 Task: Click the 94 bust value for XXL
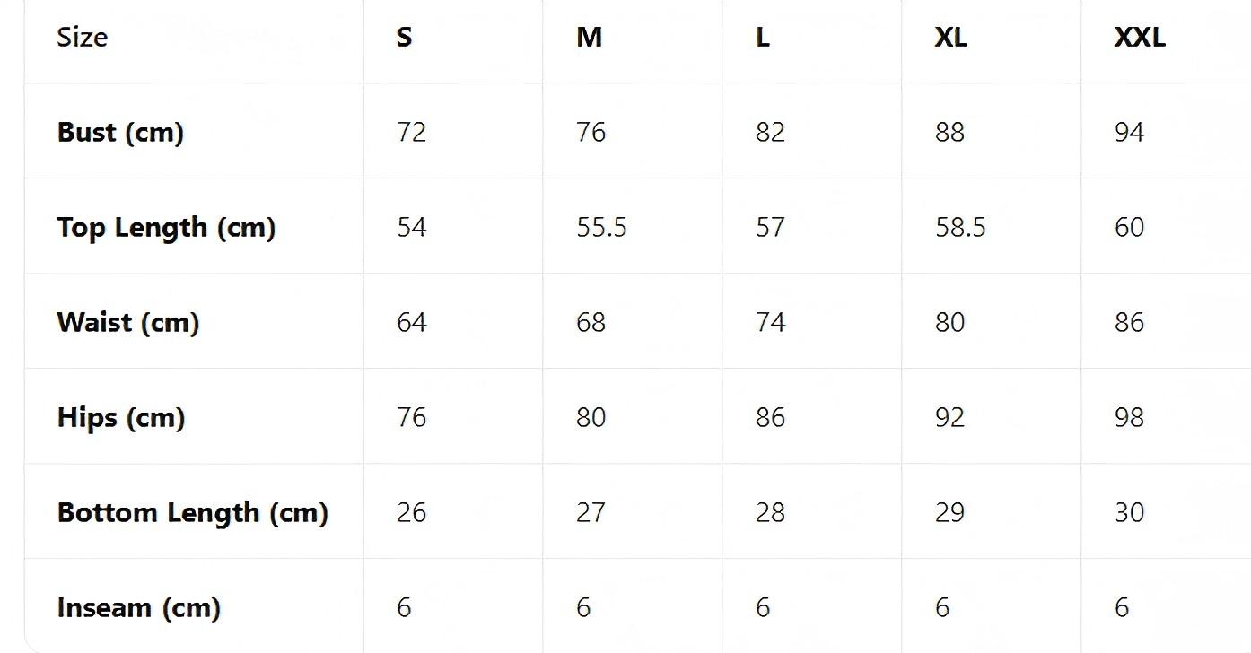point(1129,133)
